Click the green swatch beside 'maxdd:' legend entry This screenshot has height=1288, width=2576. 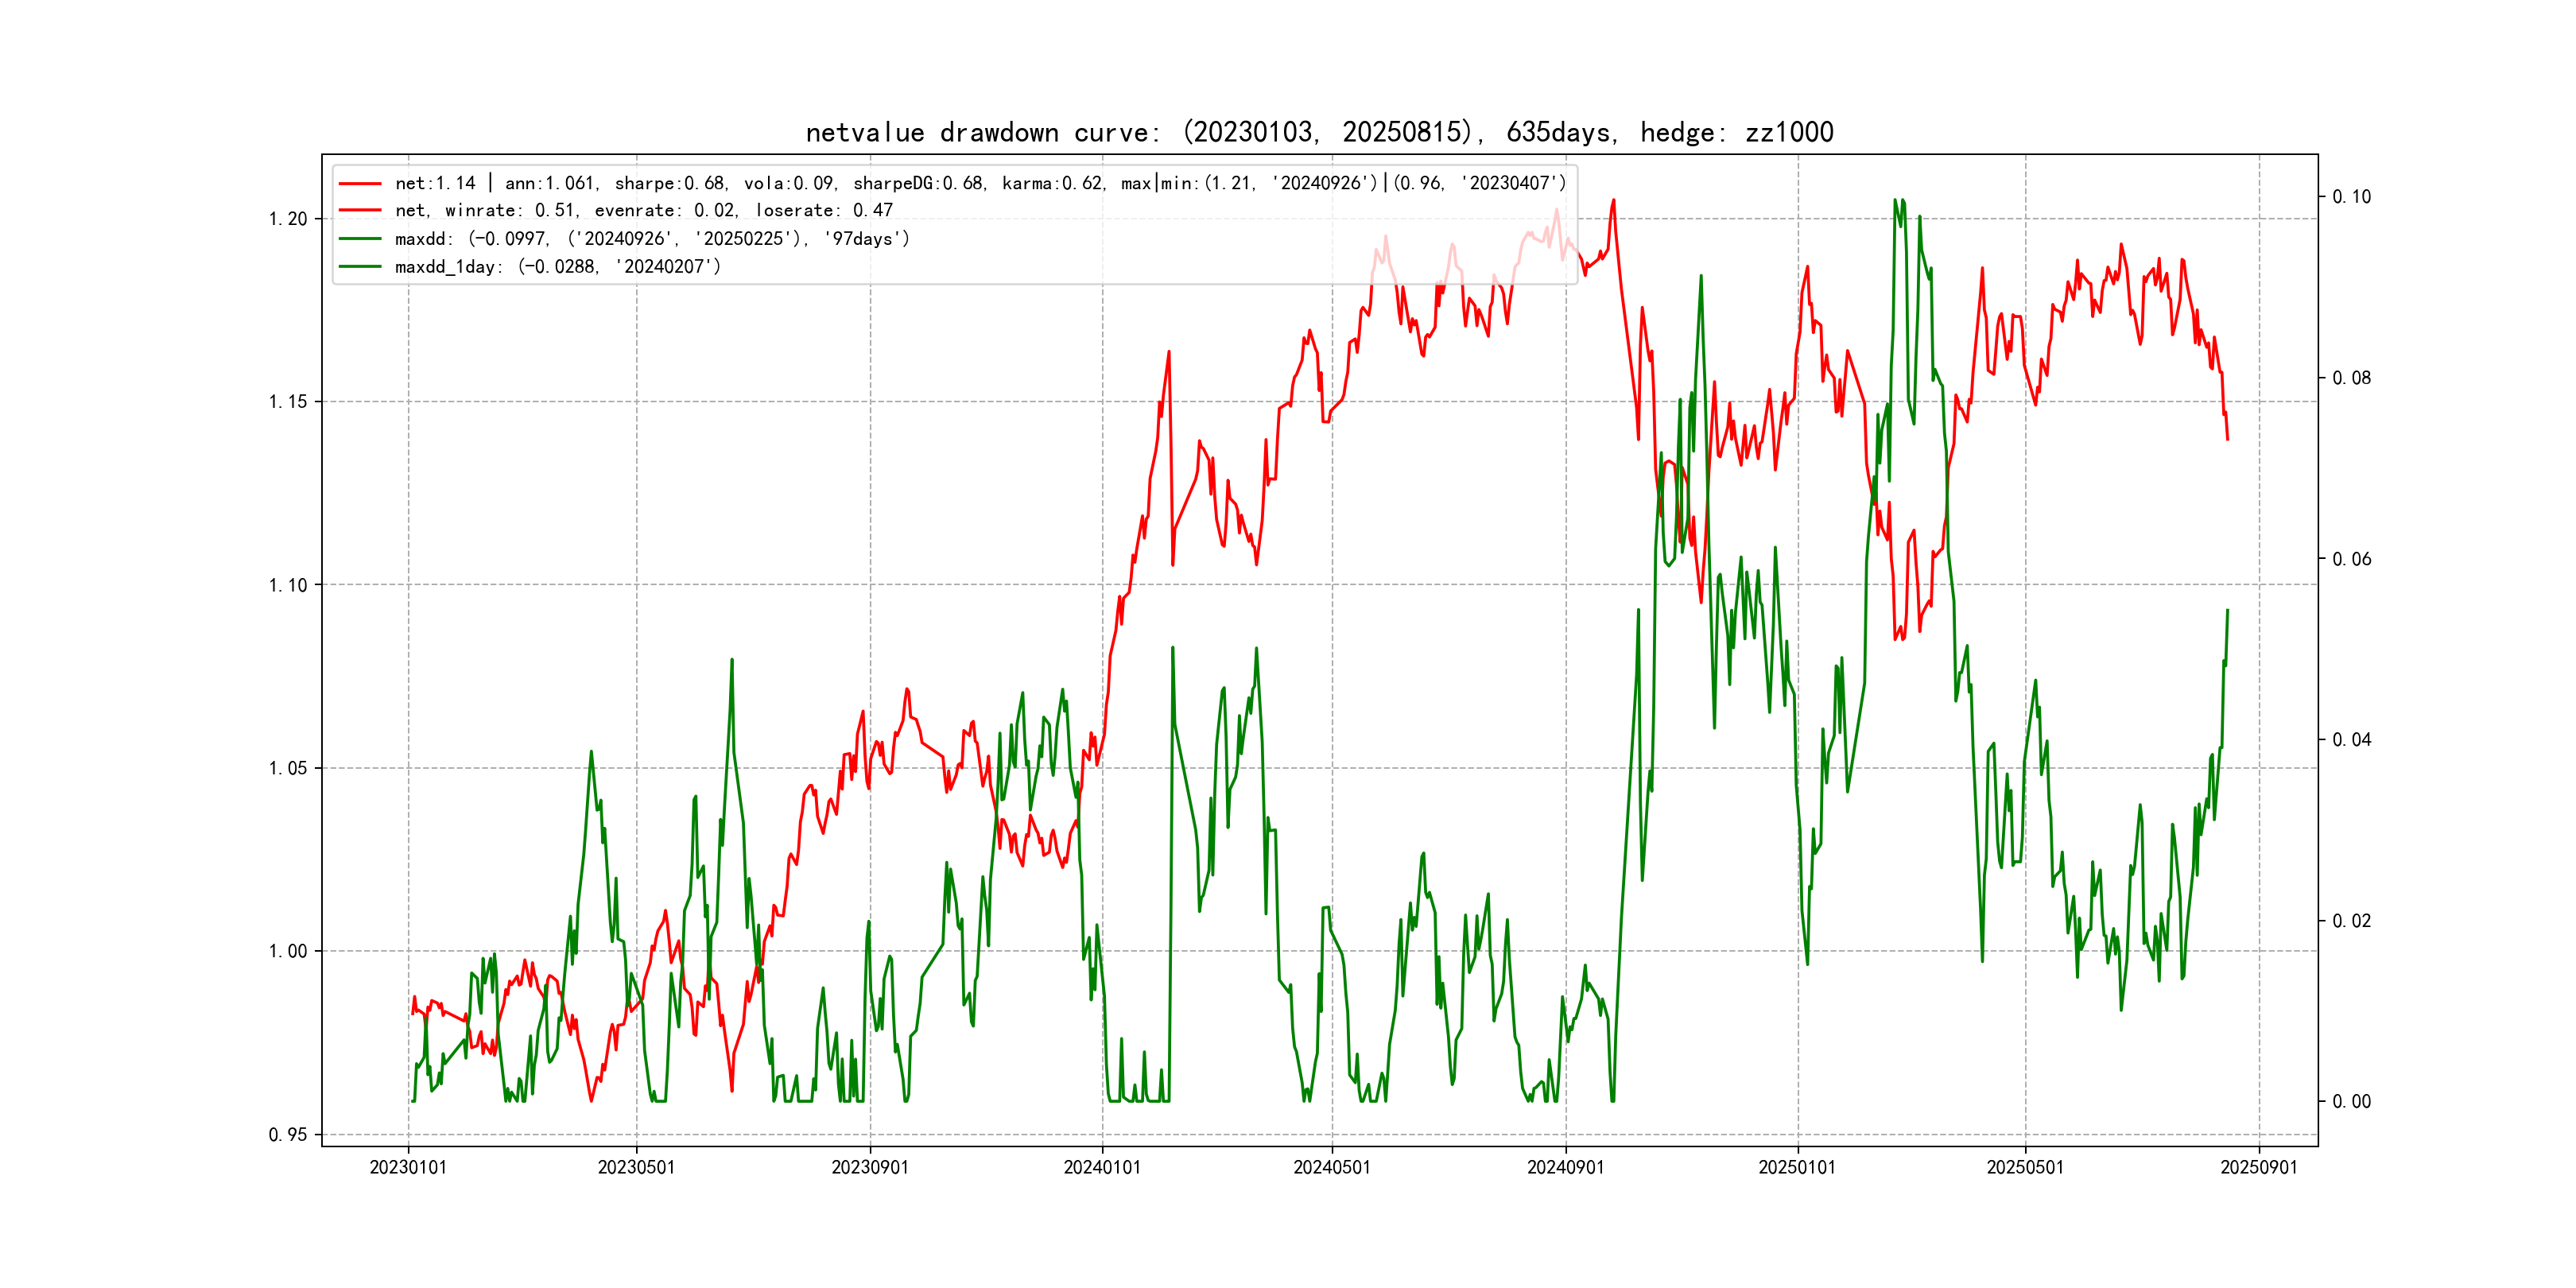coord(360,239)
